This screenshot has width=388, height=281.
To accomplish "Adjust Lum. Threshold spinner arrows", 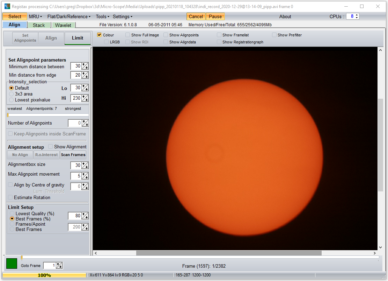I will [85, 186].
